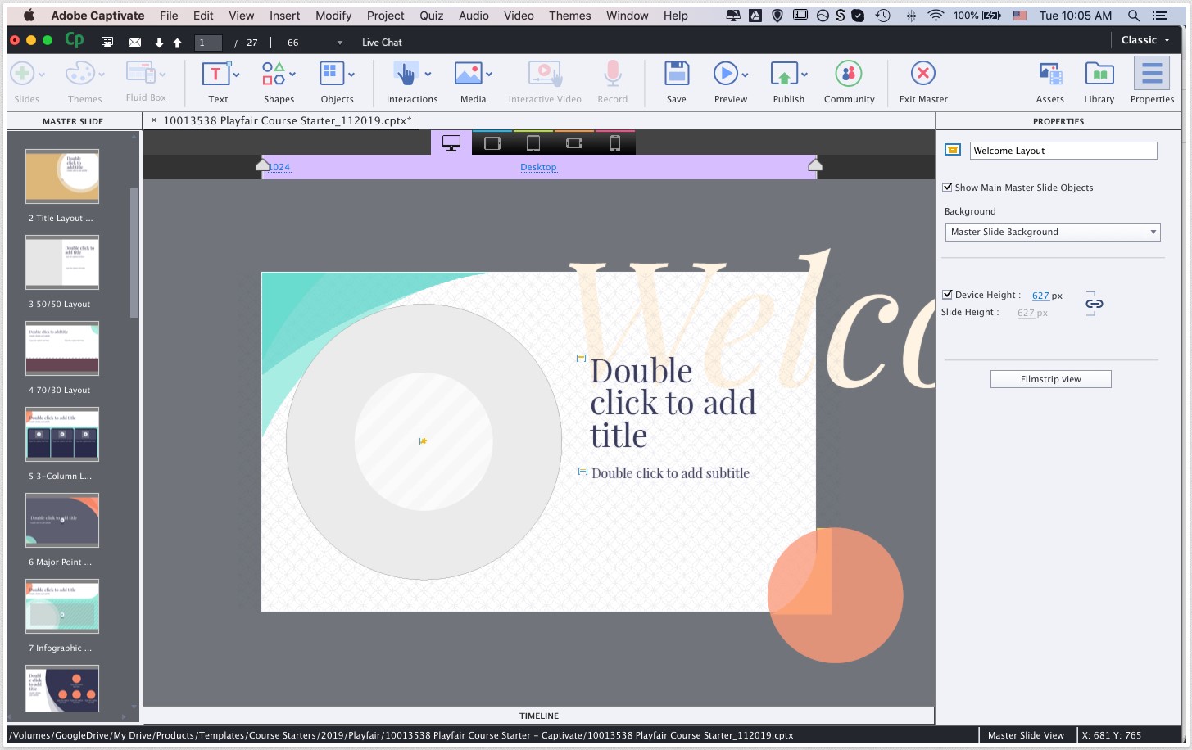Select the mobile phone device view
The height and width of the screenshot is (750, 1192).
click(615, 144)
